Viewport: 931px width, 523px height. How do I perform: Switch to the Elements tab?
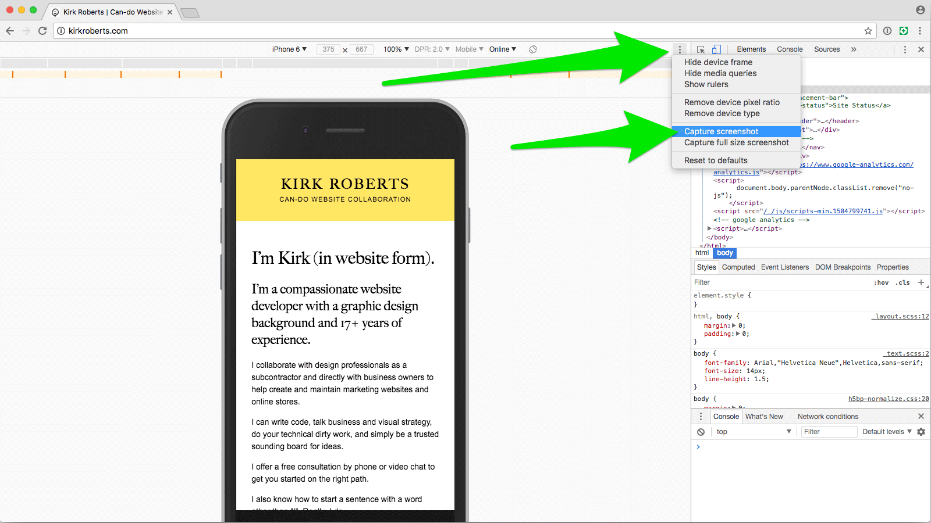(751, 49)
